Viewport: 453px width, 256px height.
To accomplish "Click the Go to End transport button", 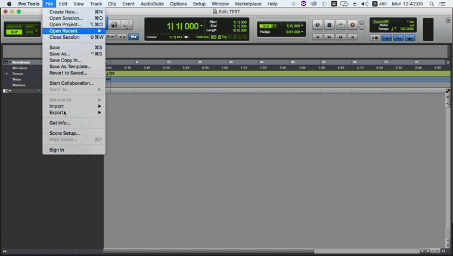I will (352, 37).
